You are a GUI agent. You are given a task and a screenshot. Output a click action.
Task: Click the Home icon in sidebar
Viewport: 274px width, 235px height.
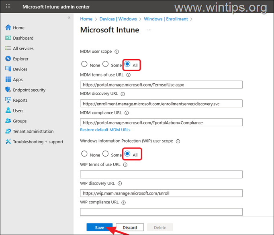point(8,28)
